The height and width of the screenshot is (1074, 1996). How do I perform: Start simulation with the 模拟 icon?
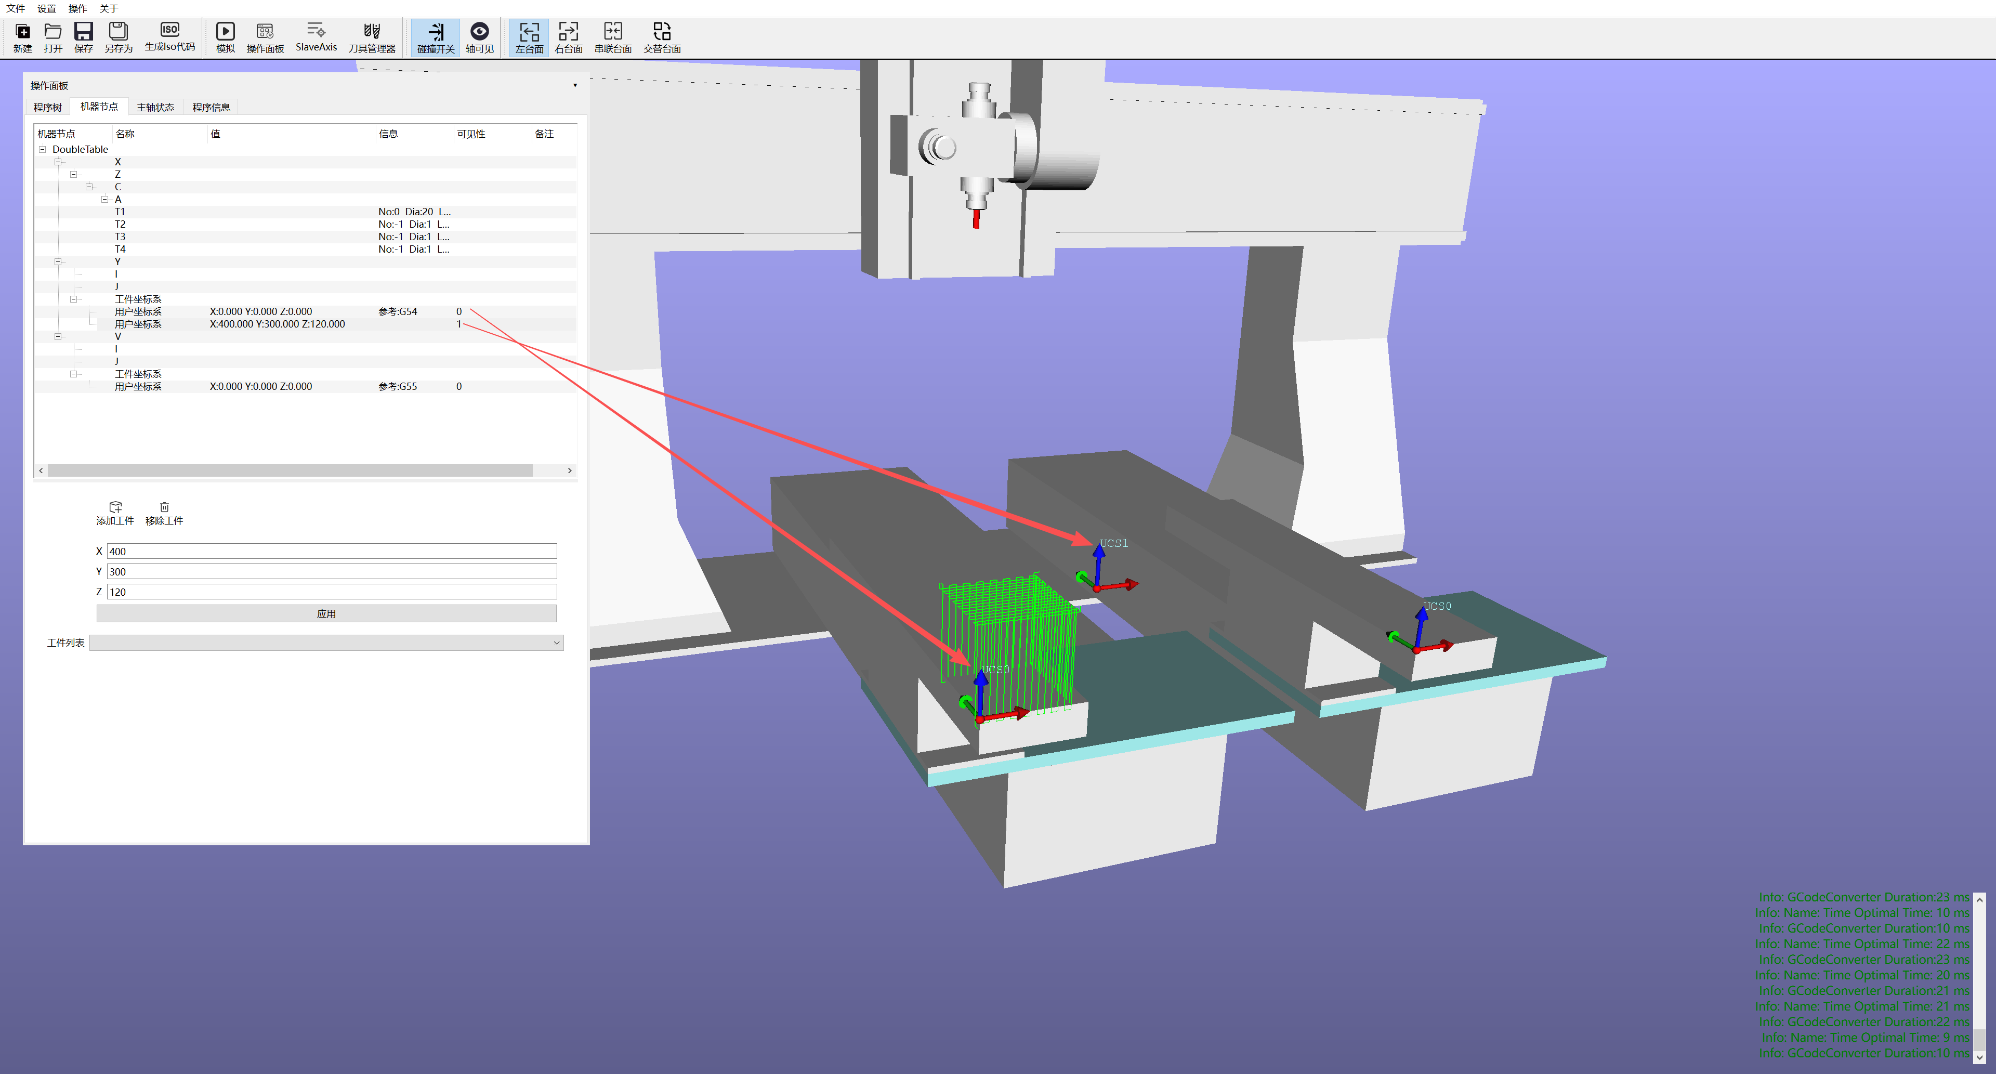point(225,32)
